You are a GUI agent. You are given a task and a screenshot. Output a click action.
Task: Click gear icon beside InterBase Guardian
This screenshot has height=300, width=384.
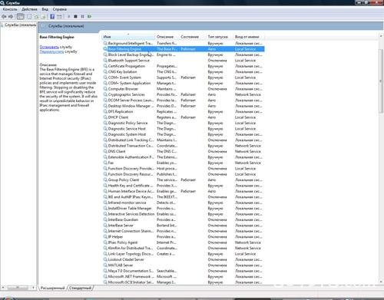tap(105, 219)
